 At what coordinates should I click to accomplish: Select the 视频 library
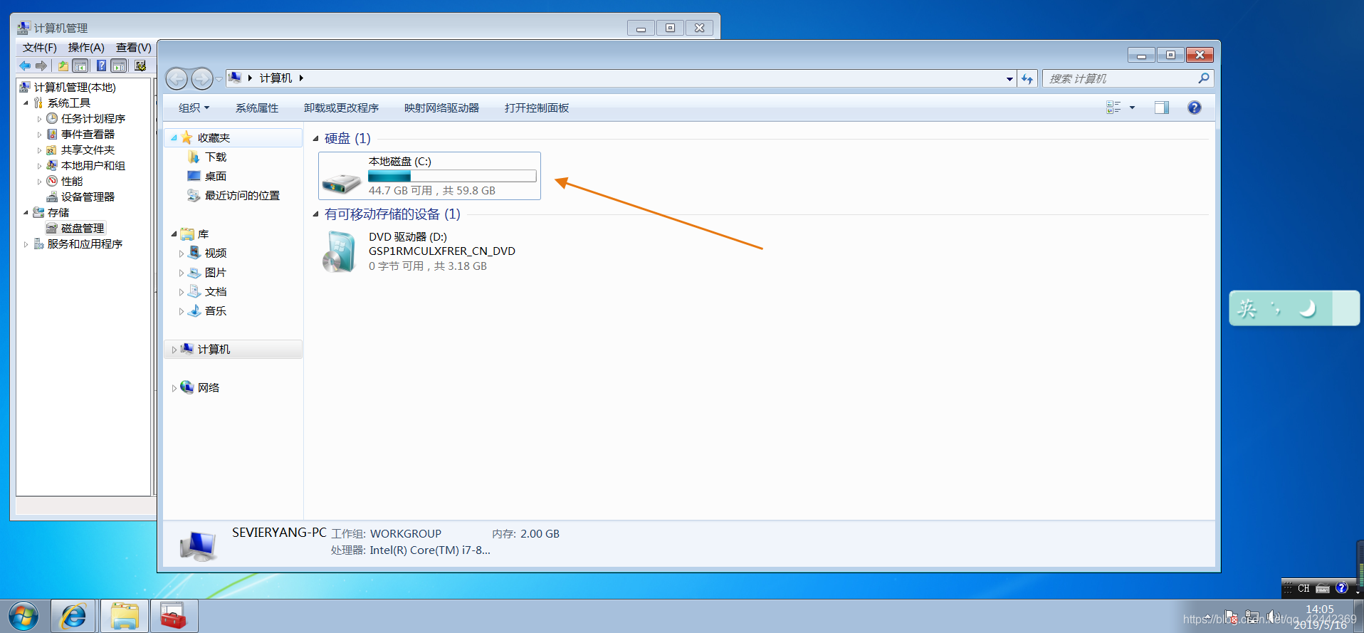coord(216,253)
